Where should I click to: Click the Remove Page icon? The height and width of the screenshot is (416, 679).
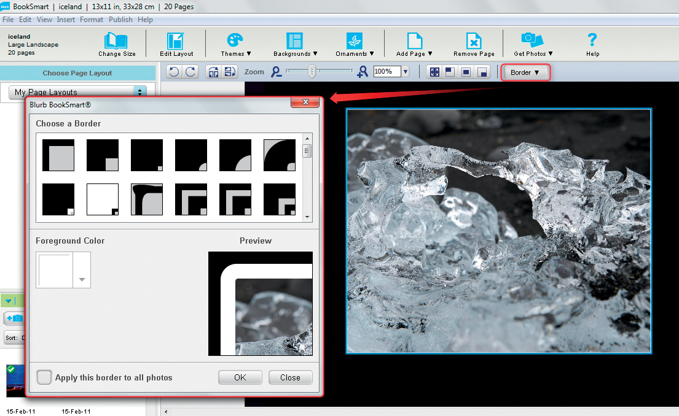pyautogui.click(x=474, y=41)
